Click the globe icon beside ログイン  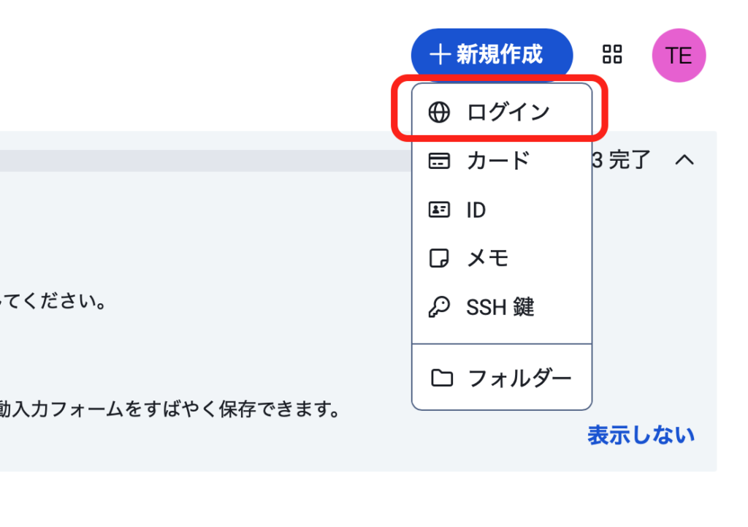[x=439, y=112]
